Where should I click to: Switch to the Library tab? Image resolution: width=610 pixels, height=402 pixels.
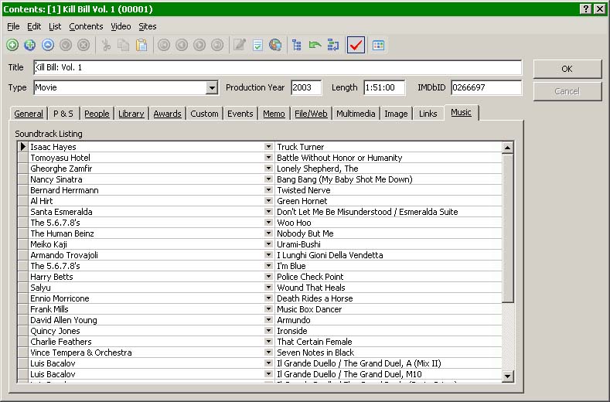(131, 114)
